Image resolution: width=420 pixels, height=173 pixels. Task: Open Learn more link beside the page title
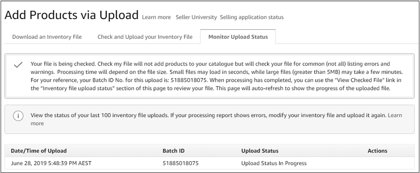point(156,17)
